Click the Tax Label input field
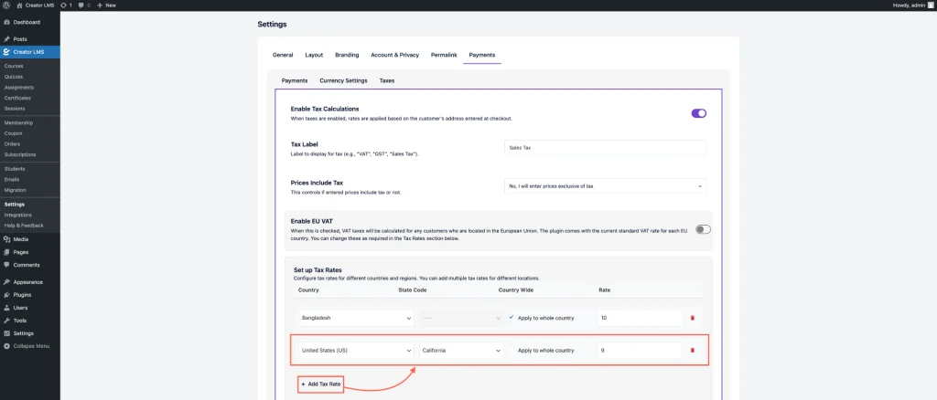The image size is (937, 400). [x=605, y=147]
